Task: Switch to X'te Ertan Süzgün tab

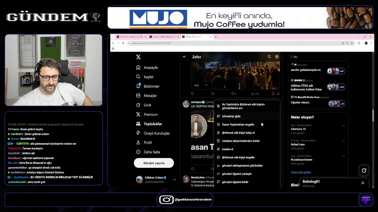Action: point(131,37)
